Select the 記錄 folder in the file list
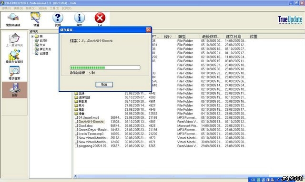305x182 pixels. 80,93
